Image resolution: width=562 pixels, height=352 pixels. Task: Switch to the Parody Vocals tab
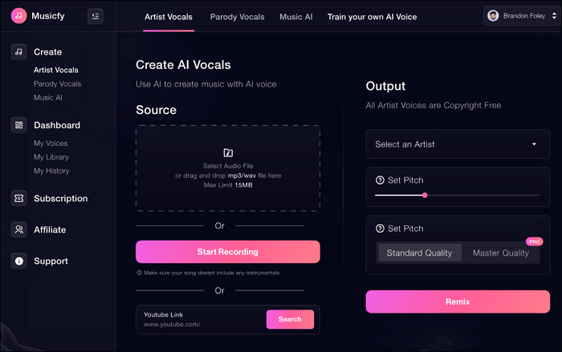pos(235,17)
